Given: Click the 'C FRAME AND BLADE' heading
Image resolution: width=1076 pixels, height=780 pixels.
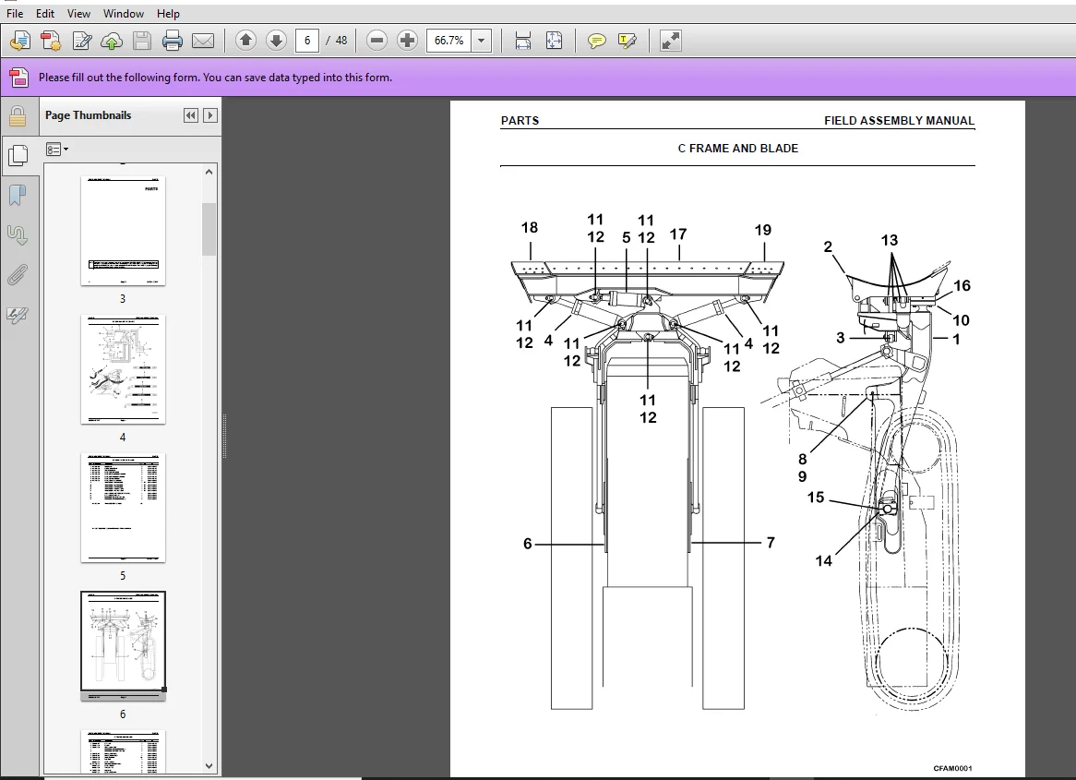Looking at the screenshot, I should (737, 149).
